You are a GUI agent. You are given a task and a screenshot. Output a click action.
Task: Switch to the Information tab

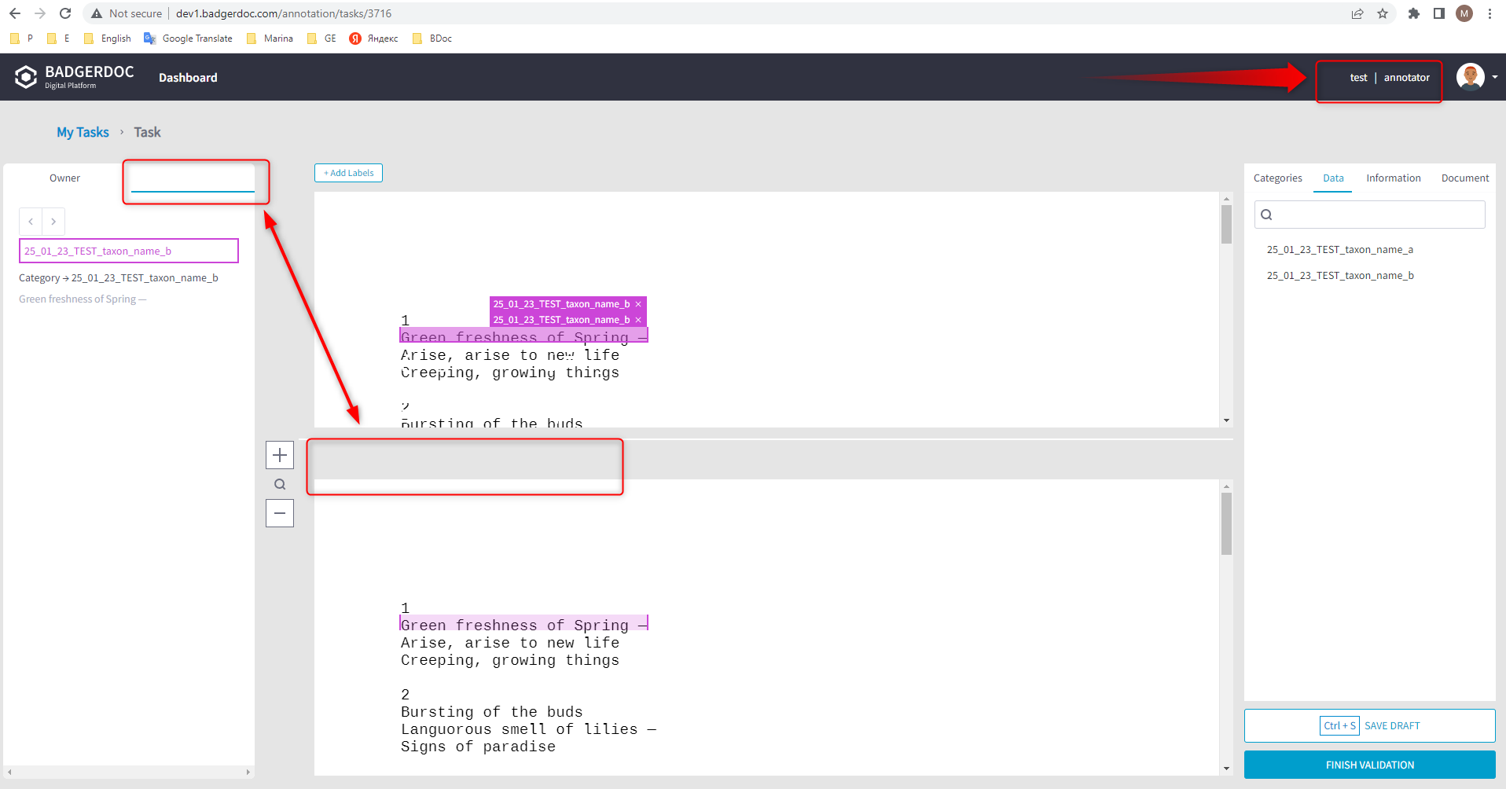click(1393, 178)
